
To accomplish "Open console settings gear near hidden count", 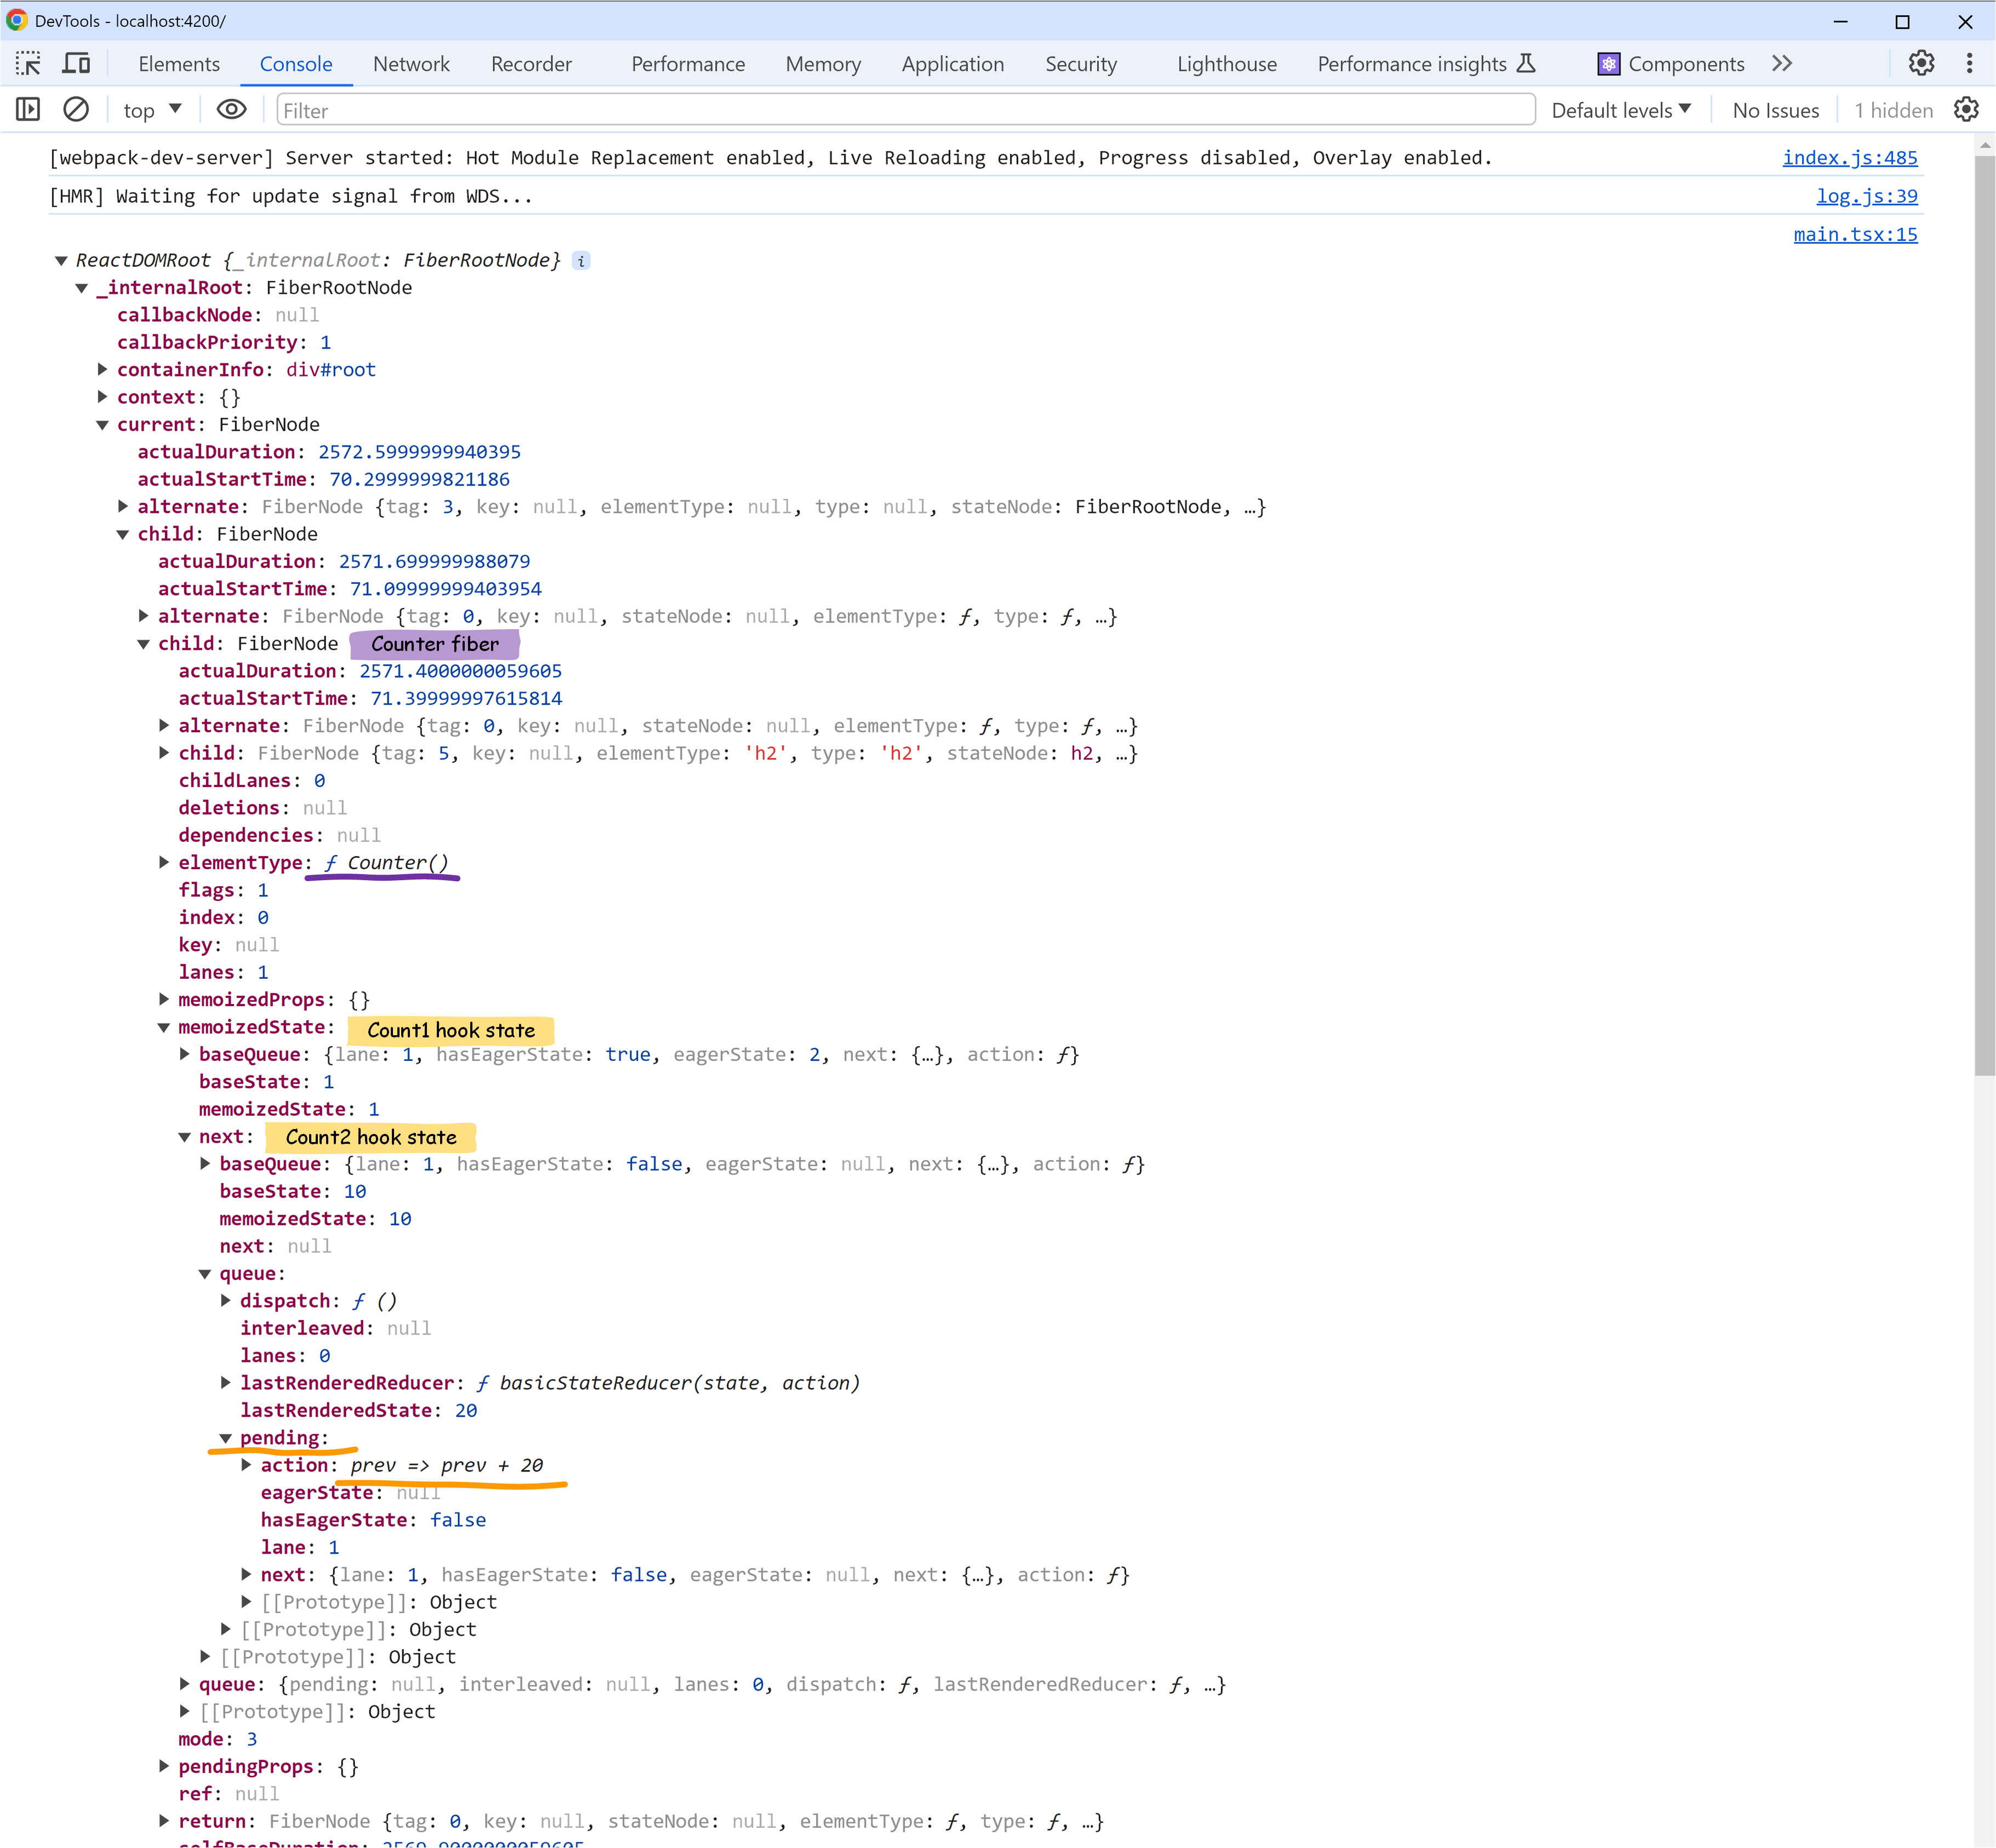I will pyautogui.click(x=1966, y=110).
